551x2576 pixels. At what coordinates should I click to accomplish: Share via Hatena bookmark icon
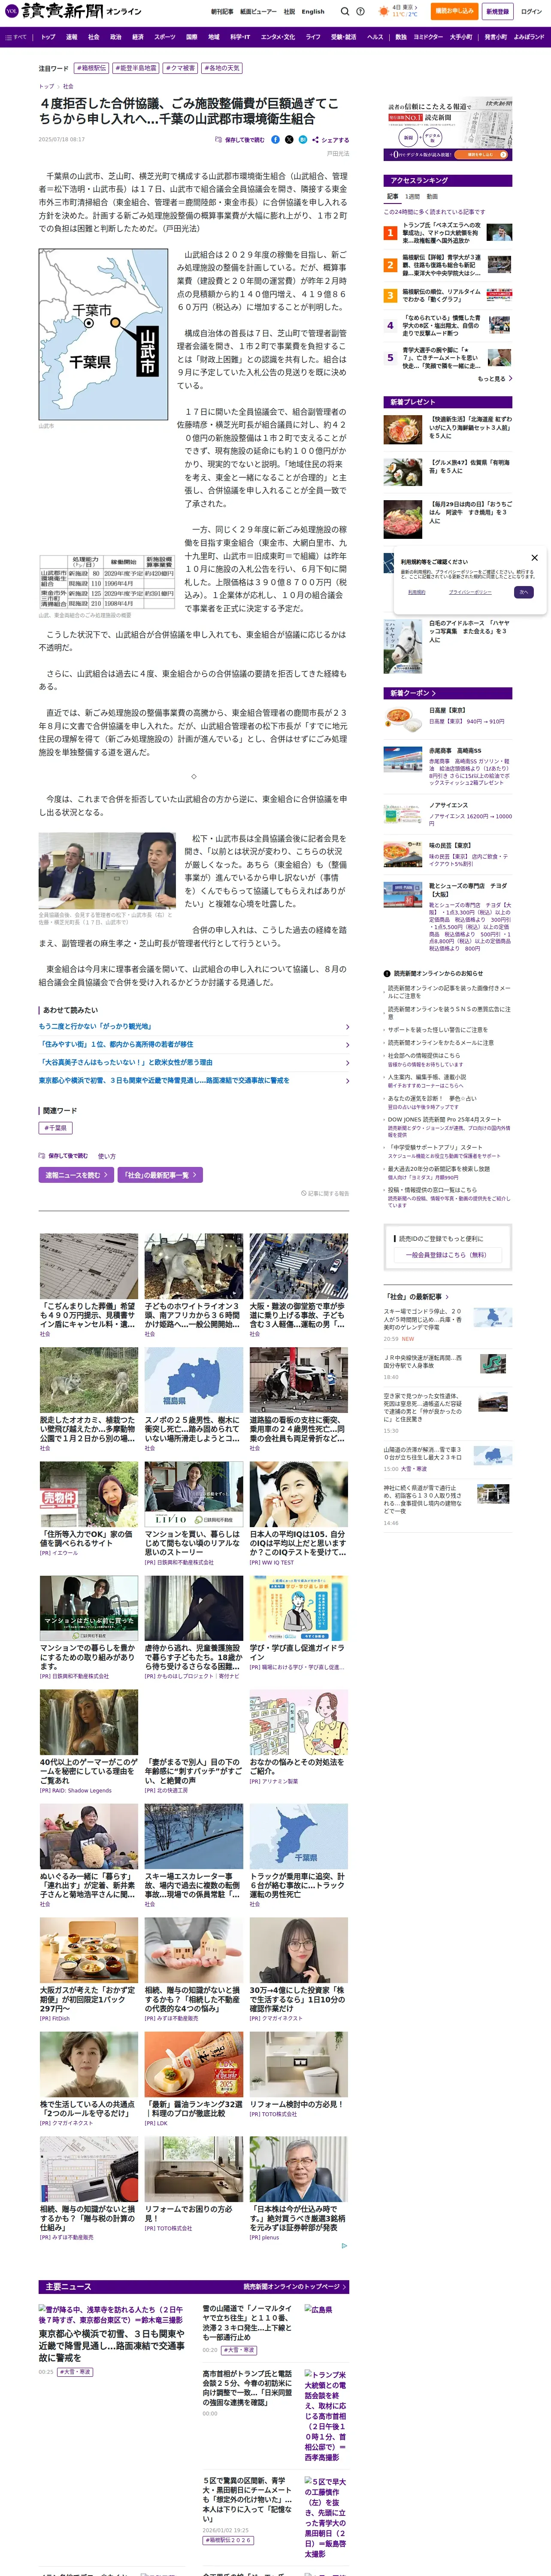[x=302, y=140]
